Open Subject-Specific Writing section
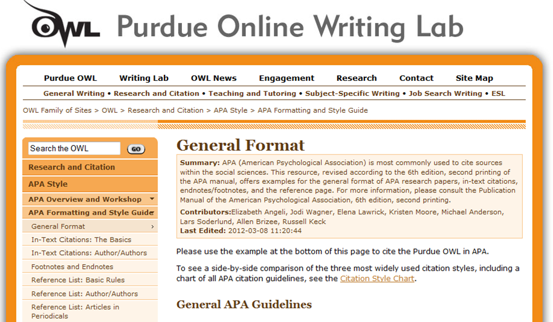This screenshot has height=322, width=553. pos(352,93)
